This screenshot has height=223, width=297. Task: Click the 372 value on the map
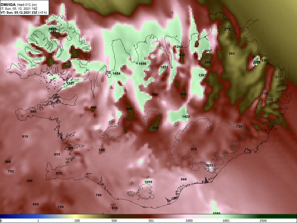click(68, 67)
